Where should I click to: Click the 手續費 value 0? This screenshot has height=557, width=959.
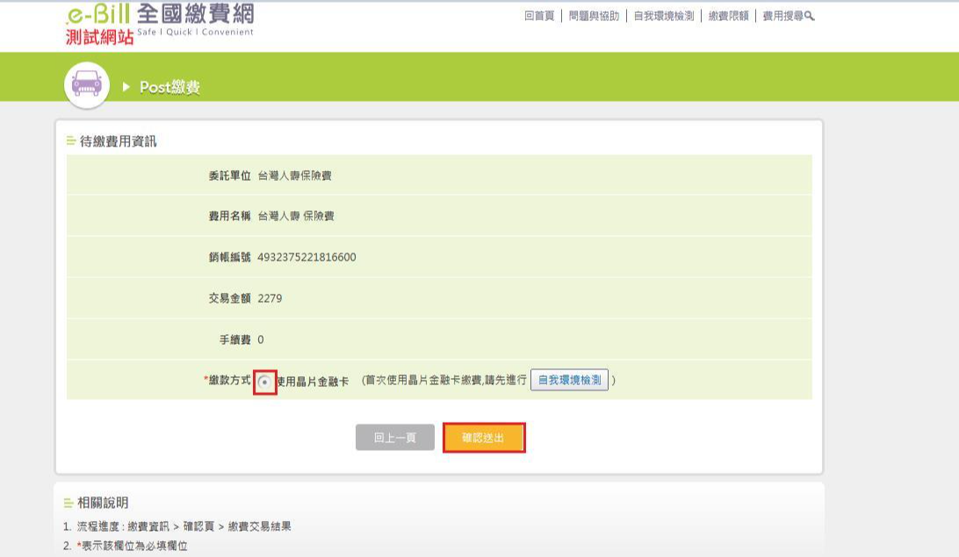click(x=261, y=339)
